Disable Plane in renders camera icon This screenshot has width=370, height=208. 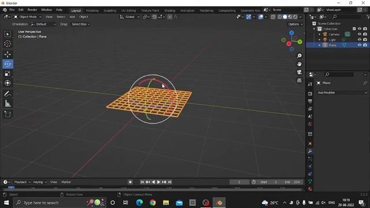click(365, 45)
